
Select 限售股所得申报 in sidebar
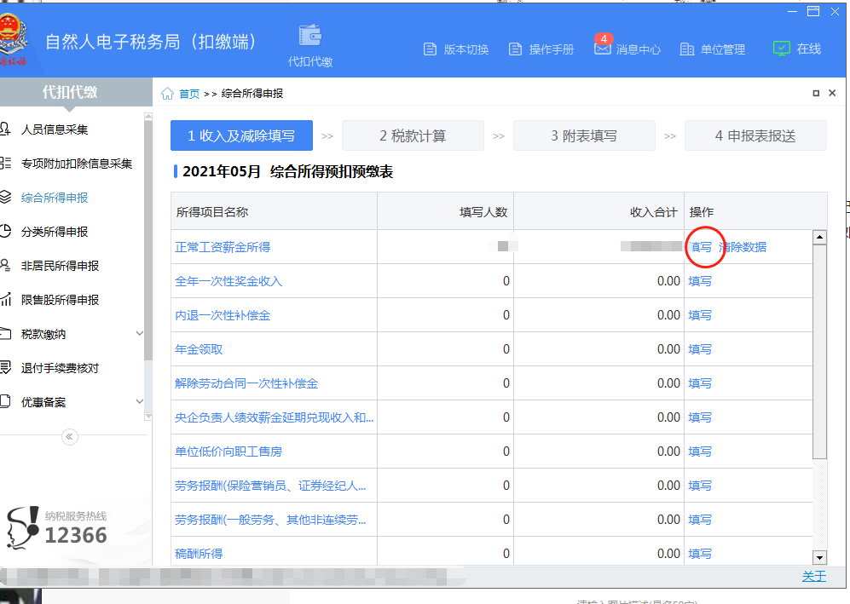pyautogui.click(x=60, y=300)
